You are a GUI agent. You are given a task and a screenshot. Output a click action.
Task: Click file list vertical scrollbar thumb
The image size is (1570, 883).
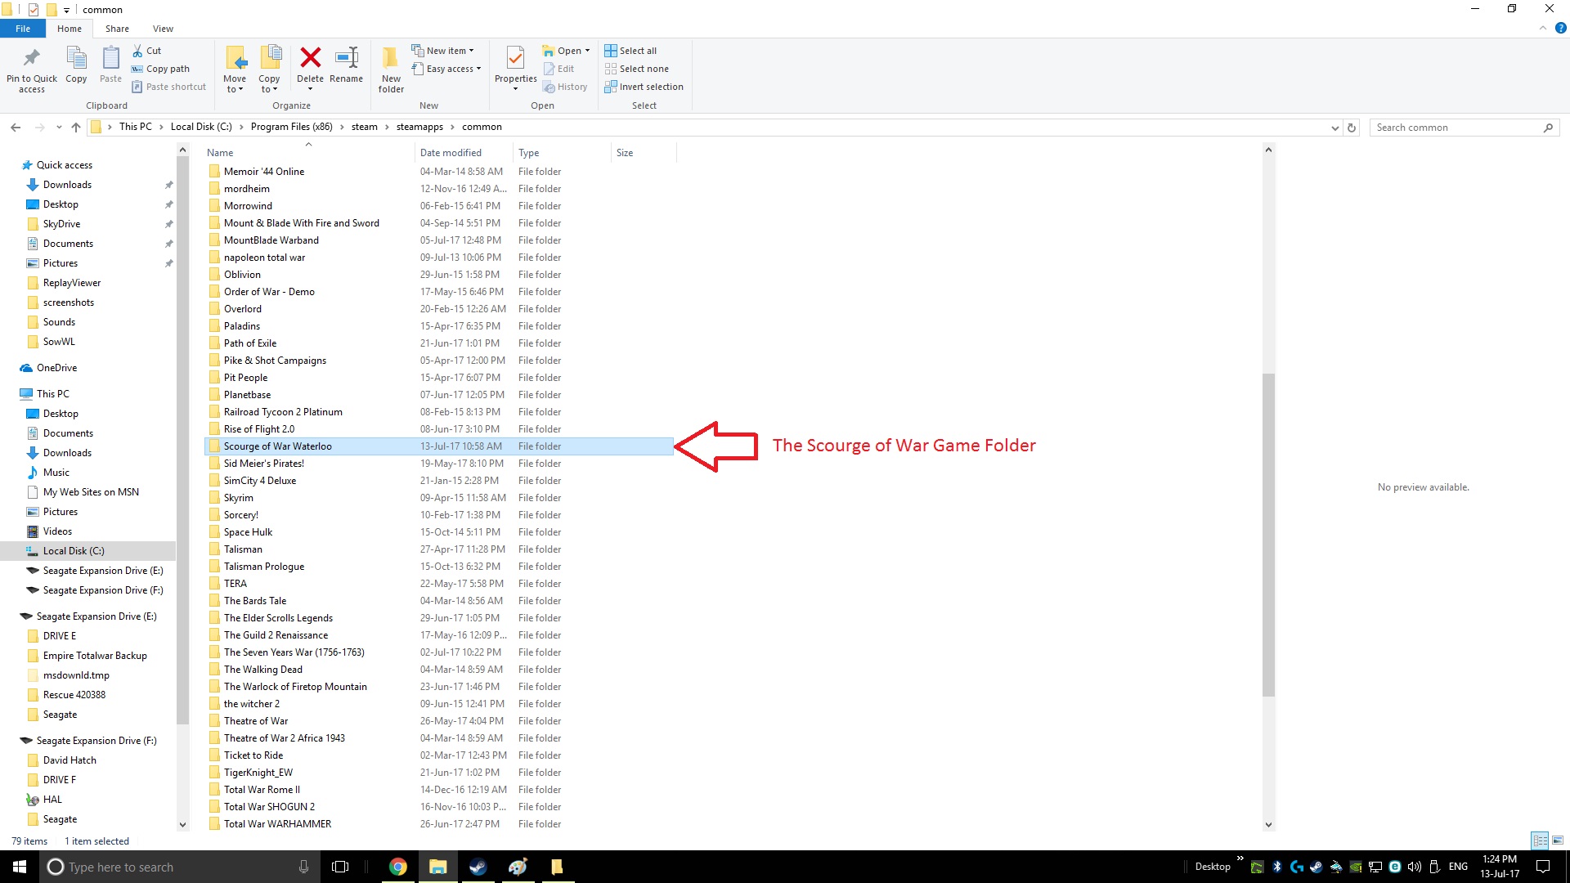(1268, 536)
